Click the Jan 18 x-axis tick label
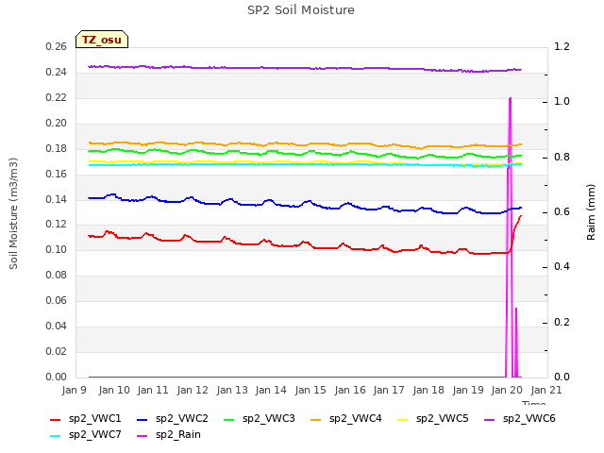This screenshot has height=453, width=604. tap(428, 390)
